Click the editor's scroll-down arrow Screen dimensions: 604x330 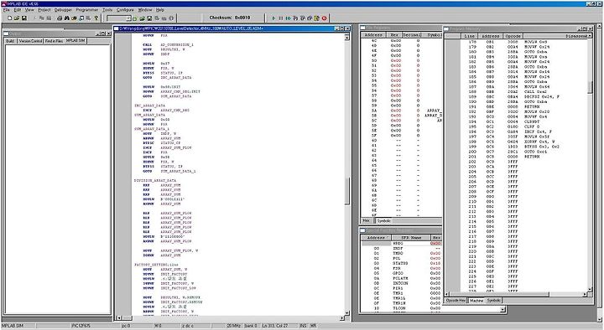(346, 312)
